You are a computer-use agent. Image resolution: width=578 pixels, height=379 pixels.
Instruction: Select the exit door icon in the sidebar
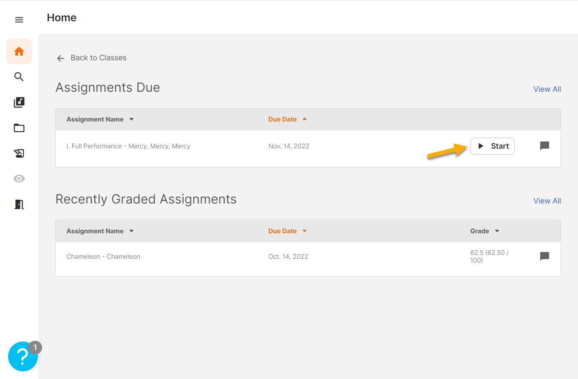(19, 204)
